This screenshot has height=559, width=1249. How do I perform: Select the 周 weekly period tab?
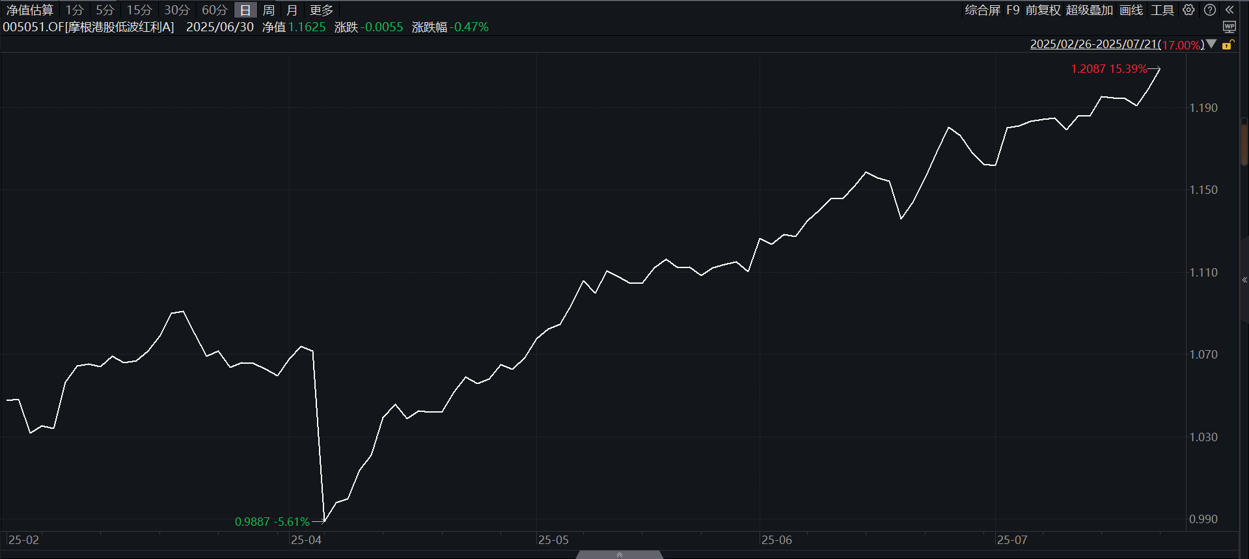pos(269,10)
